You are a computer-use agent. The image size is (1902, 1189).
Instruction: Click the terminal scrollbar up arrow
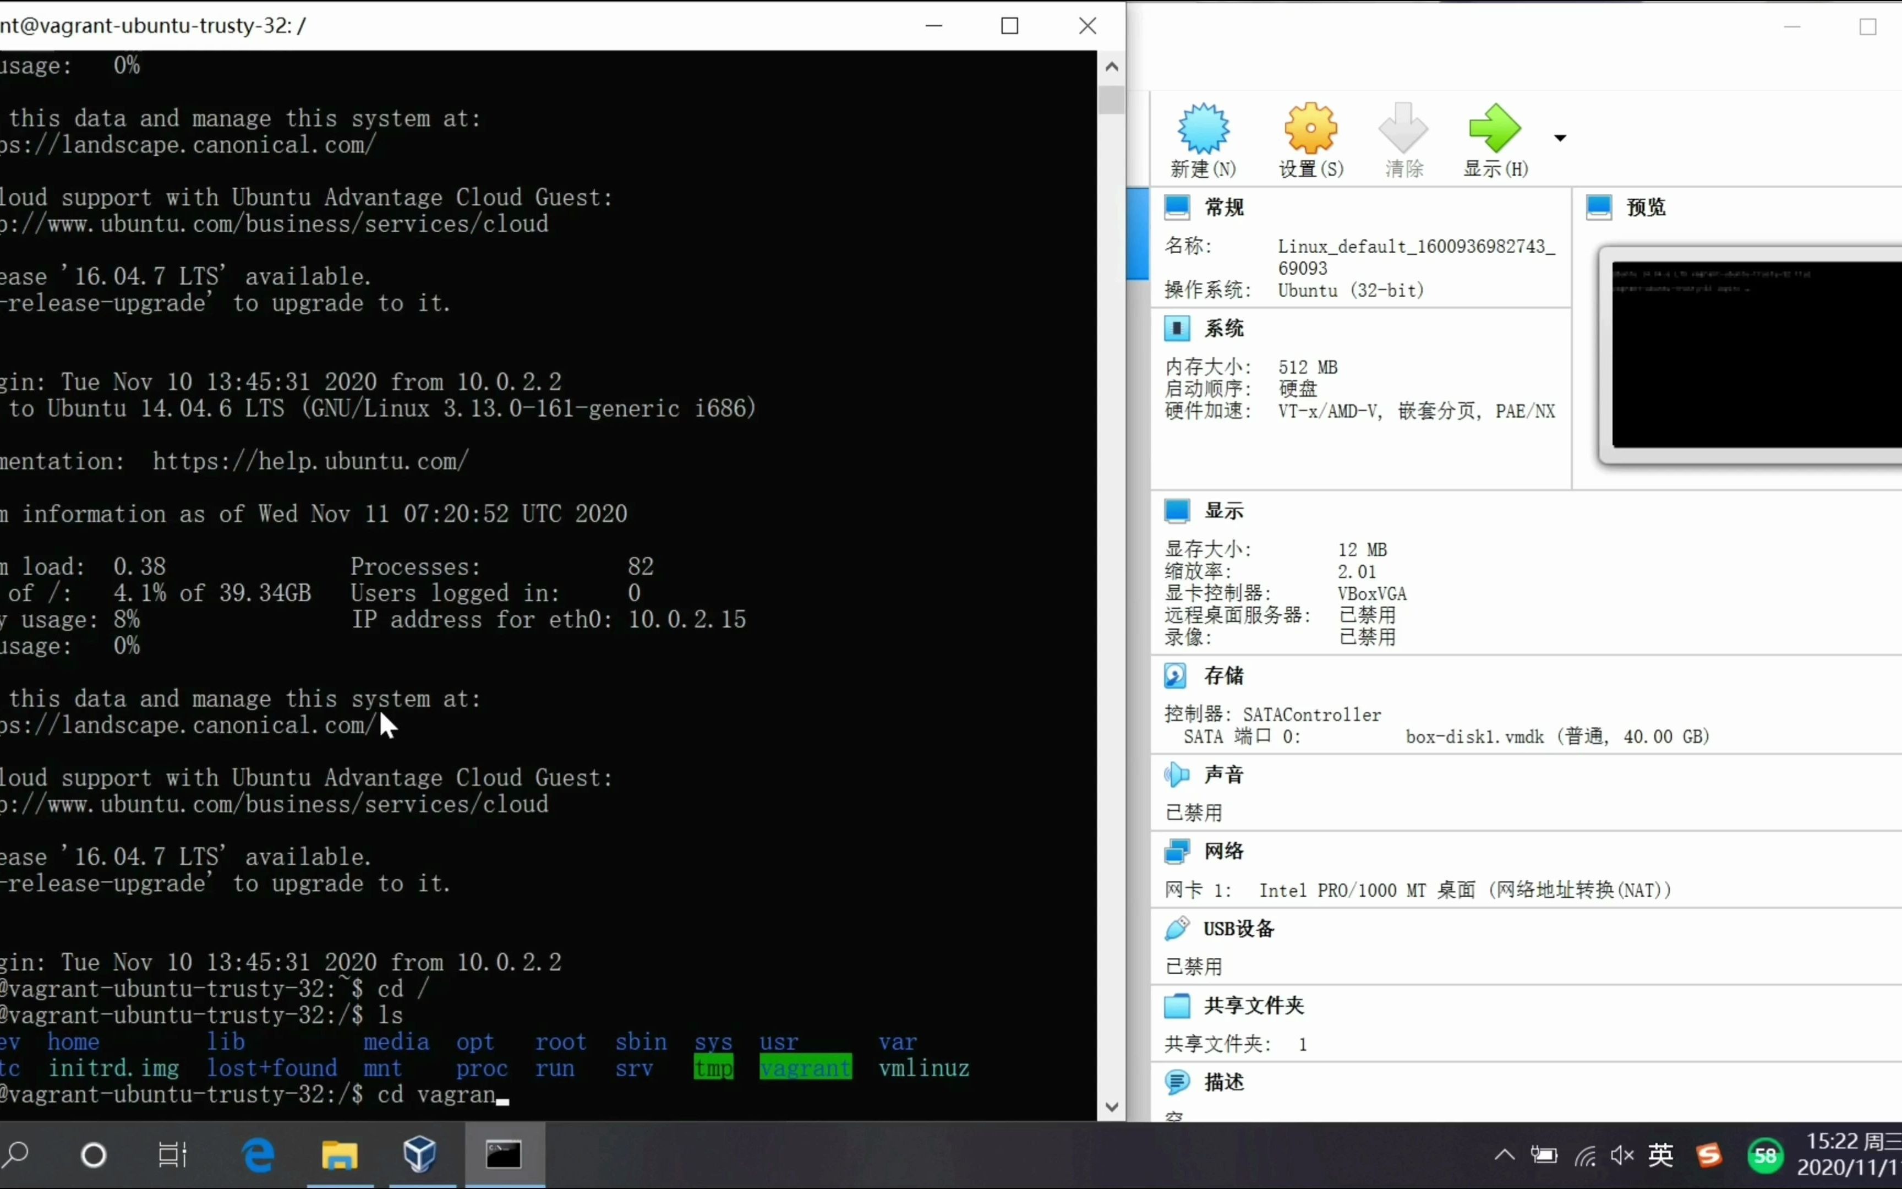coord(1112,66)
